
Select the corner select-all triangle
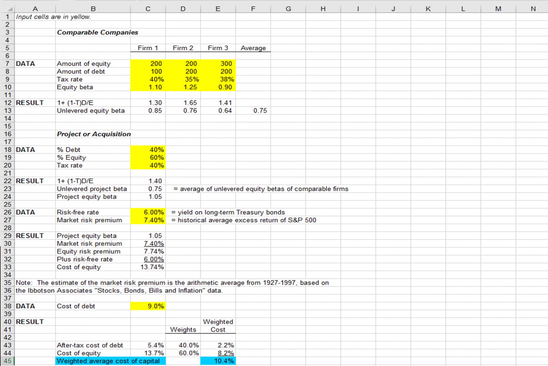tap(11, 9)
